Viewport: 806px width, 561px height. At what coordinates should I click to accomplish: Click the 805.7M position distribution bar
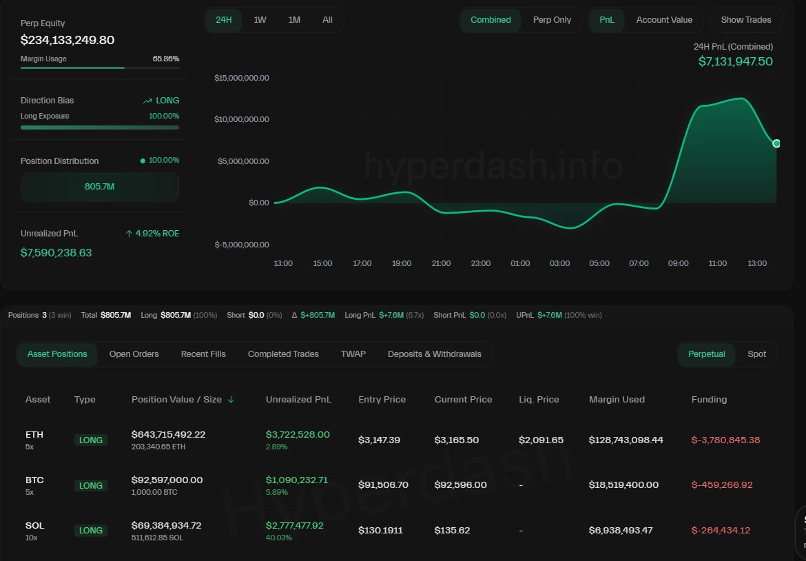pyautogui.click(x=100, y=187)
